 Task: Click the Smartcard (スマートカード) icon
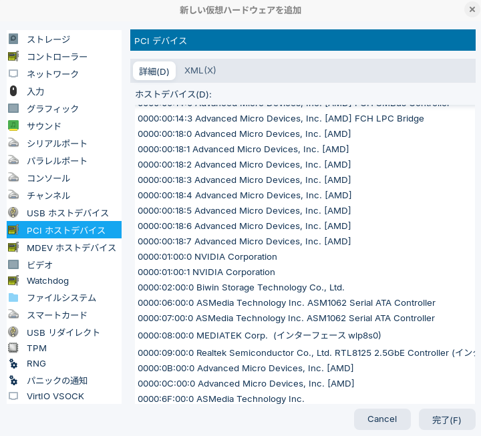(x=13, y=314)
